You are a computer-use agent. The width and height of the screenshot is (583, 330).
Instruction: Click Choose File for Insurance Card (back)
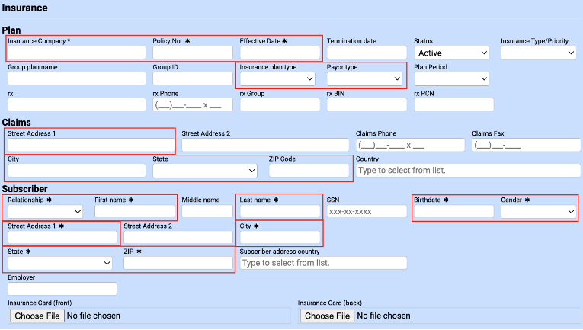(327, 316)
